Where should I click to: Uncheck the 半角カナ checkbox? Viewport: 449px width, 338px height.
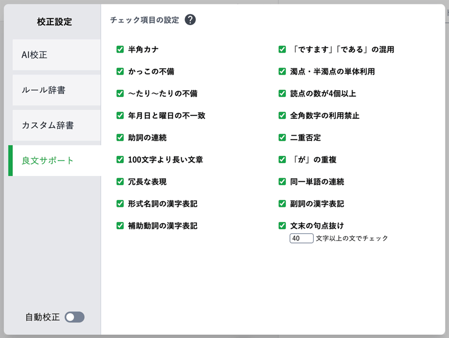[120, 49]
